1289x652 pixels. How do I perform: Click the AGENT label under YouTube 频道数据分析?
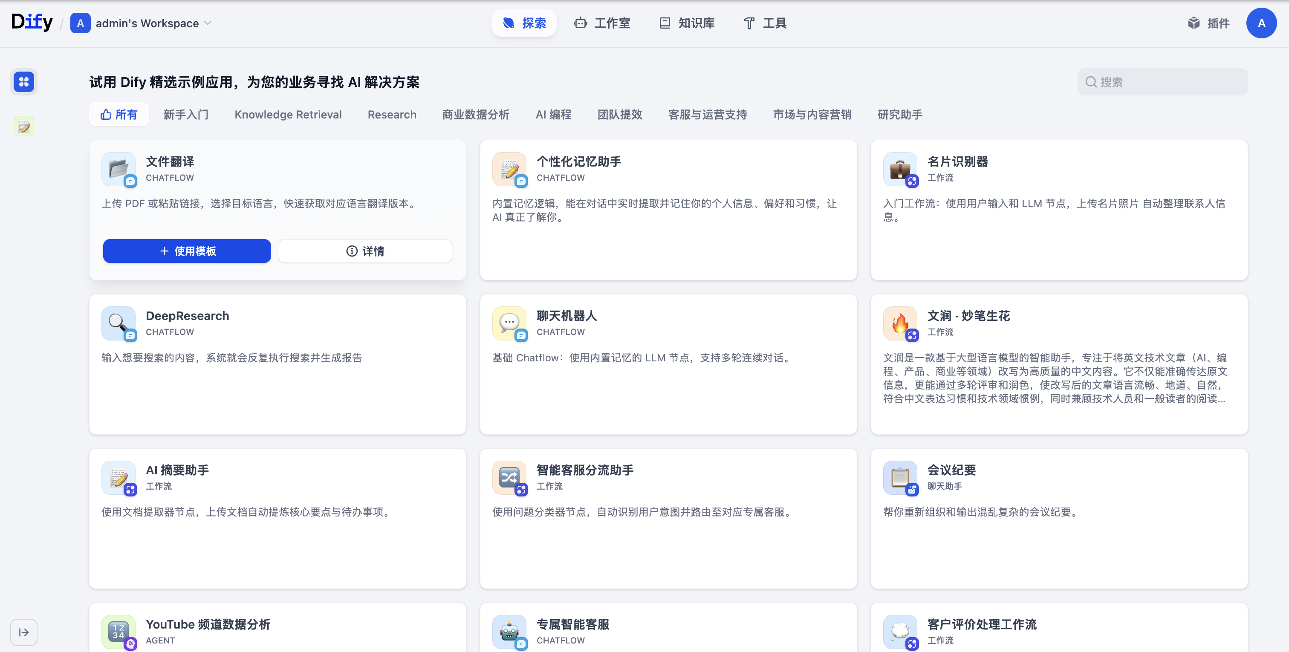click(161, 640)
